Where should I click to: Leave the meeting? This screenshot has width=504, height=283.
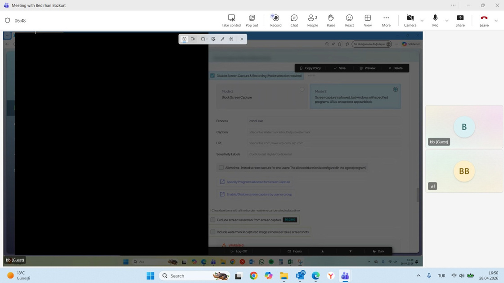[484, 21]
